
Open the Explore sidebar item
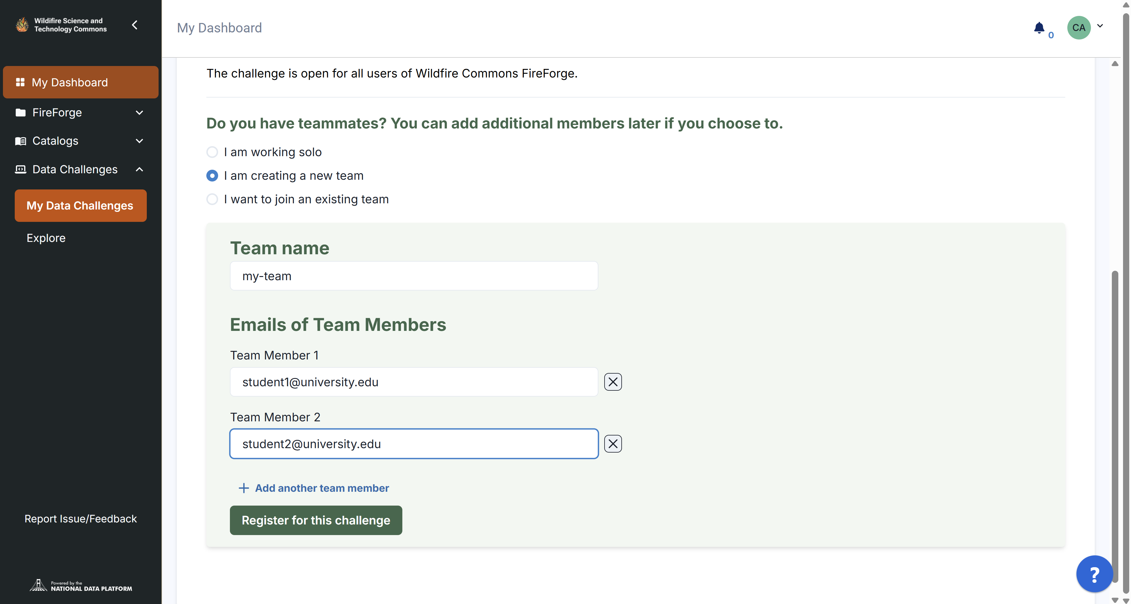point(46,238)
